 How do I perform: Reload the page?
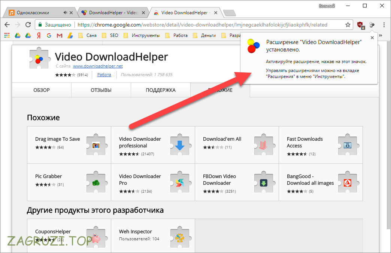(x=28, y=25)
